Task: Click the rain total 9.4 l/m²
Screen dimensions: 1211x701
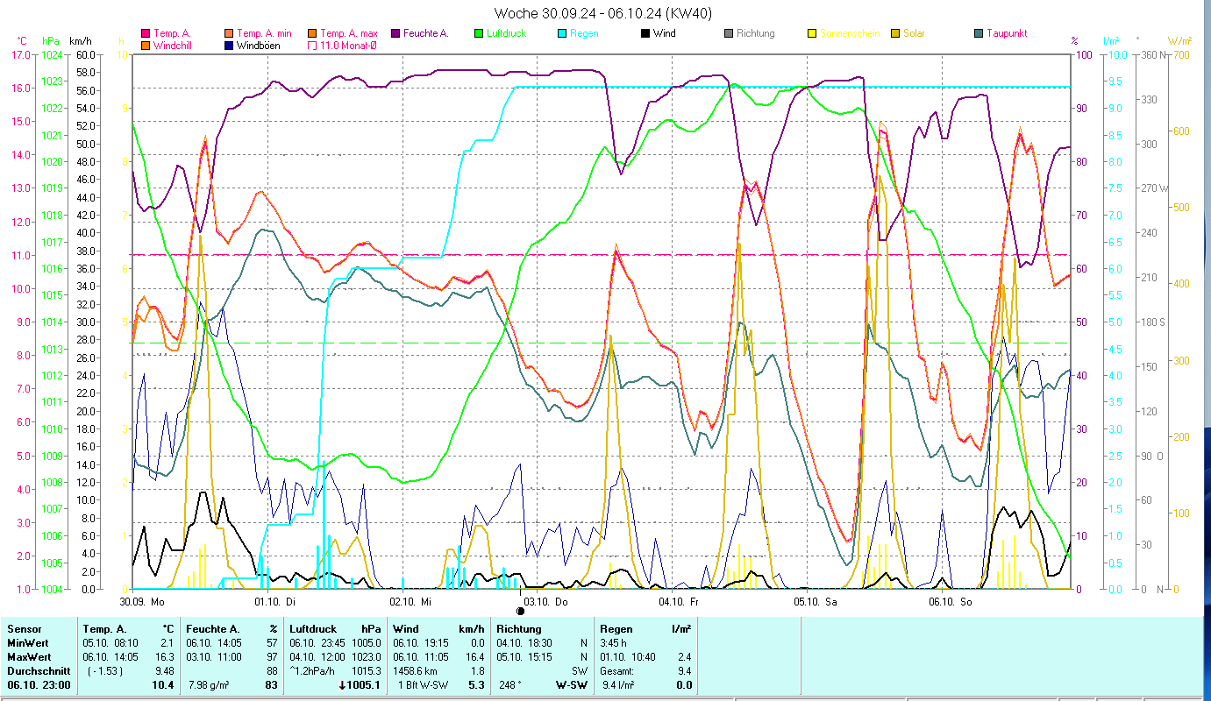Action: pos(618,685)
